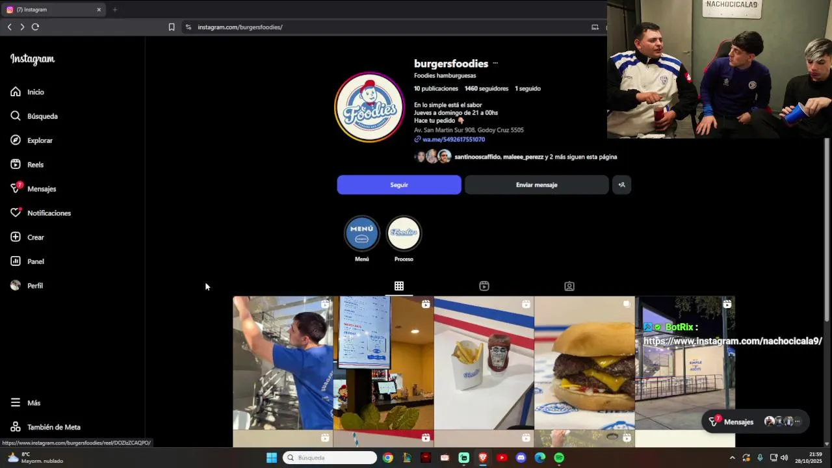
Task: Click the taskbar Búsqueda search box
Action: [x=330, y=458]
